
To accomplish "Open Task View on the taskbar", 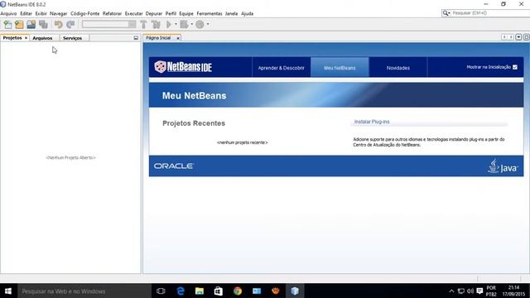I will [x=161, y=291].
